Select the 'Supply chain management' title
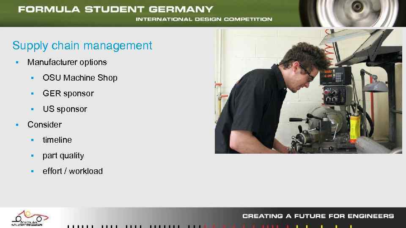 [82, 46]
